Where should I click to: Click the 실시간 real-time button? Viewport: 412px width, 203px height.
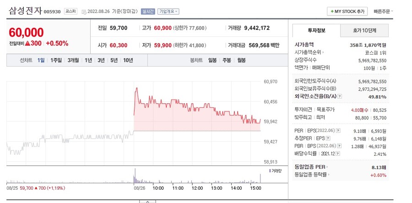pyautogui.click(x=148, y=11)
